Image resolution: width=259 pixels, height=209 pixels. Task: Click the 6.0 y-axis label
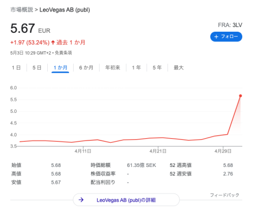13,88
